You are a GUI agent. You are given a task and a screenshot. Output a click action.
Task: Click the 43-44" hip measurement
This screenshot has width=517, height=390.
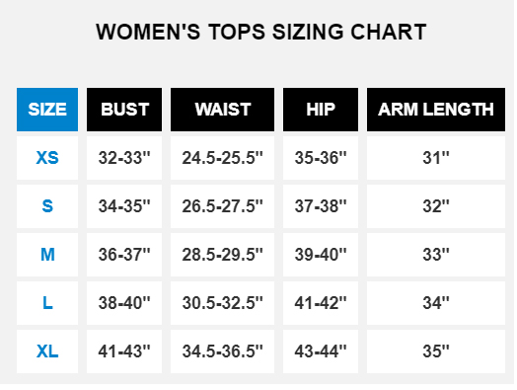click(321, 351)
